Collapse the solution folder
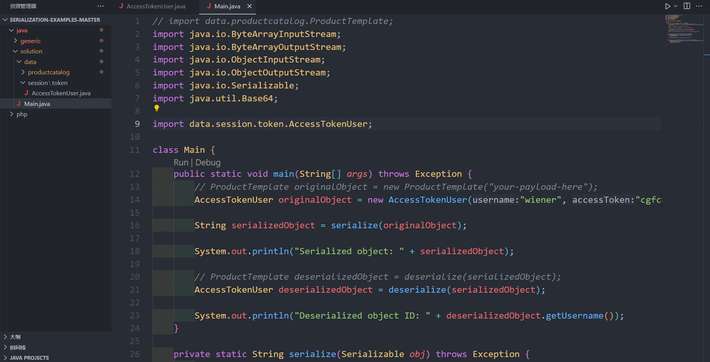Viewport: 710px width, 362px height. [31, 51]
